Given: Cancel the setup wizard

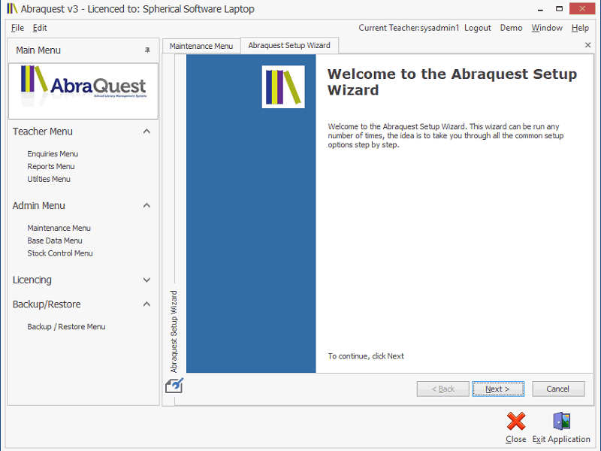Looking at the screenshot, I should click(558, 389).
